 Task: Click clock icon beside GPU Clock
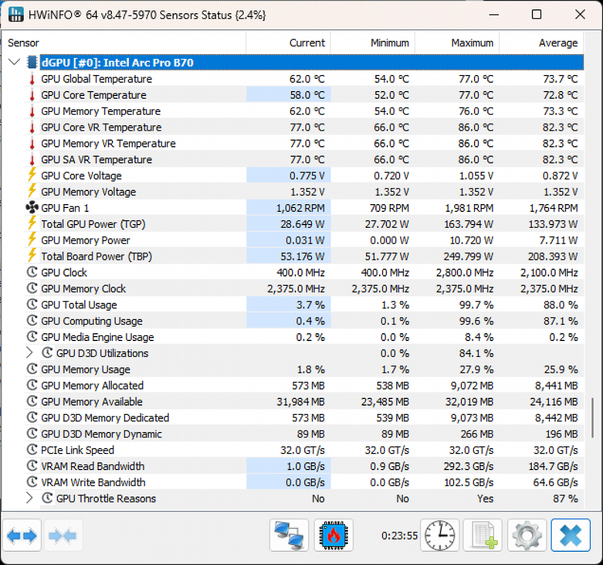[32, 272]
